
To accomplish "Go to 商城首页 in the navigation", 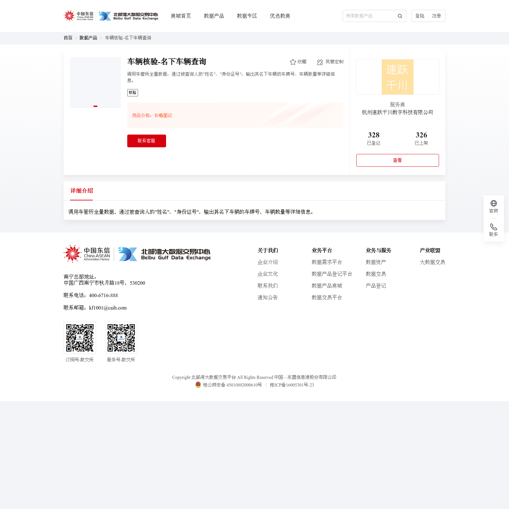I will (181, 16).
